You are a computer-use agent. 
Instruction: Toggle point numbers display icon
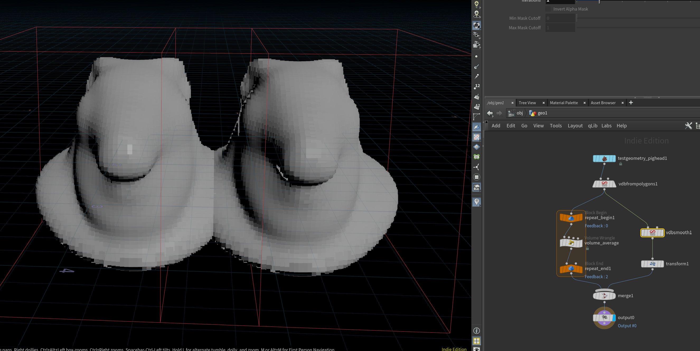[477, 86]
